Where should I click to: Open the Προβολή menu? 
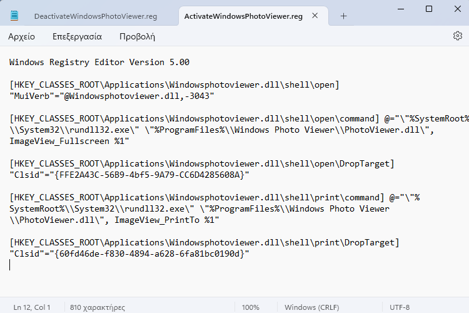tap(137, 36)
